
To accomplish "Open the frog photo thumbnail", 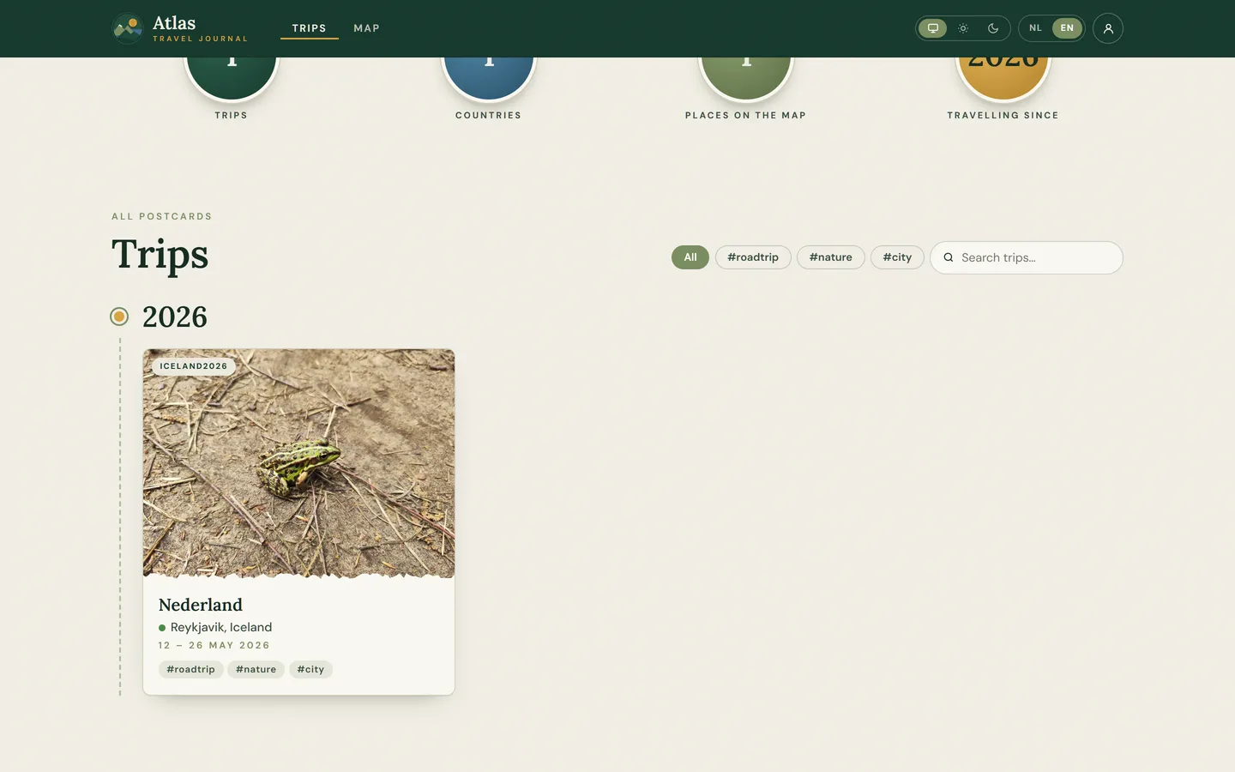I will 298,463.
